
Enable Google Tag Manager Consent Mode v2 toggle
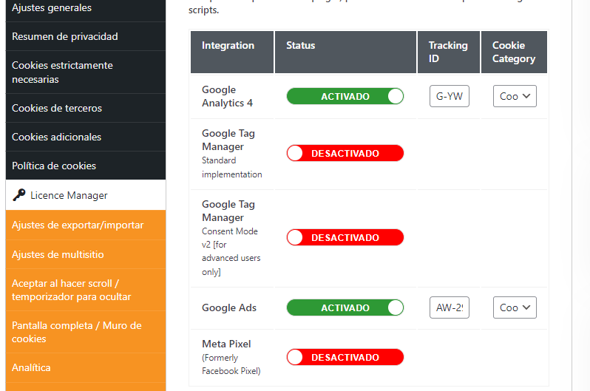[x=345, y=237]
